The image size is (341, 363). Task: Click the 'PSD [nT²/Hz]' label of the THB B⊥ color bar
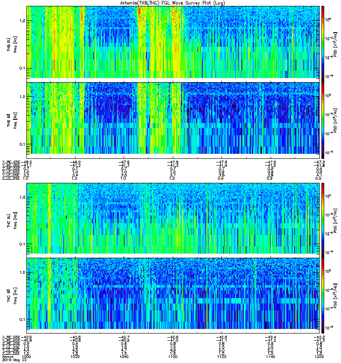(336, 44)
